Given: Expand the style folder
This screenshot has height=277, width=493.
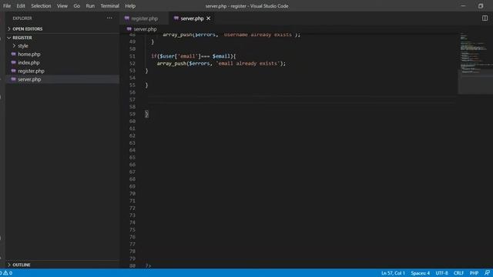Looking at the screenshot, I should point(62,46).
